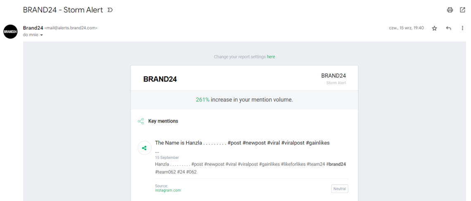Click the Neutral sentiment badge

click(x=340, y=189)
